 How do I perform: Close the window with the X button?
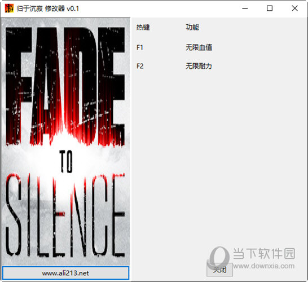click(x=294, y=8)
